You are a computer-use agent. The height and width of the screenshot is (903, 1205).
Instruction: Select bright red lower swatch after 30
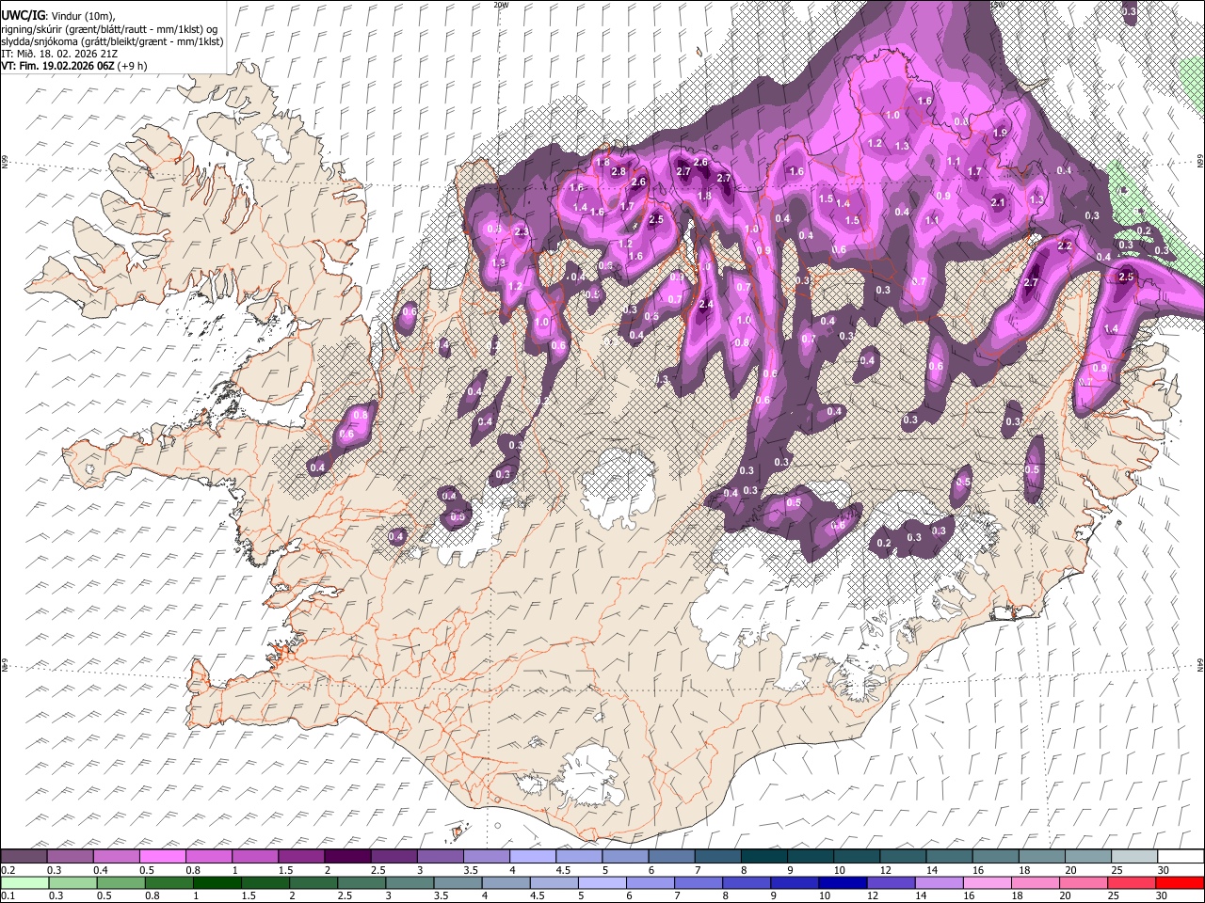coord(1179,882)
